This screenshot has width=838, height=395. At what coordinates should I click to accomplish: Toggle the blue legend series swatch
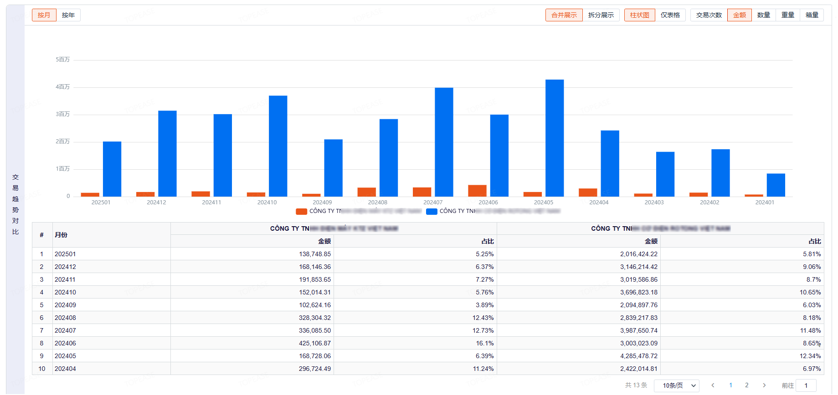click(432, 211)
